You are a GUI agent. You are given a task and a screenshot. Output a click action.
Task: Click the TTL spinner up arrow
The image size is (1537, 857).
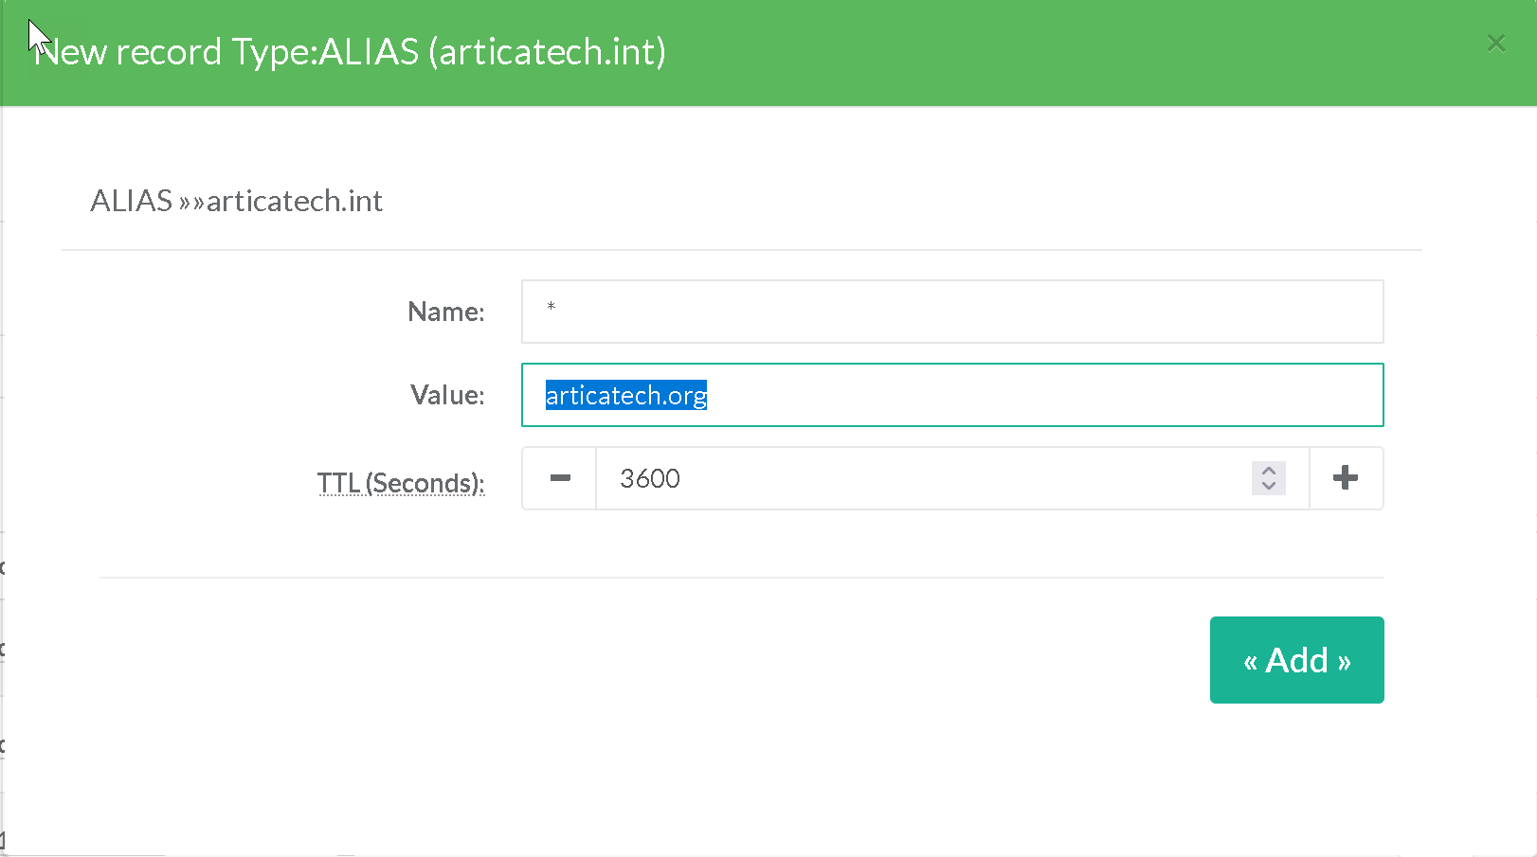tap(1269, 470)
